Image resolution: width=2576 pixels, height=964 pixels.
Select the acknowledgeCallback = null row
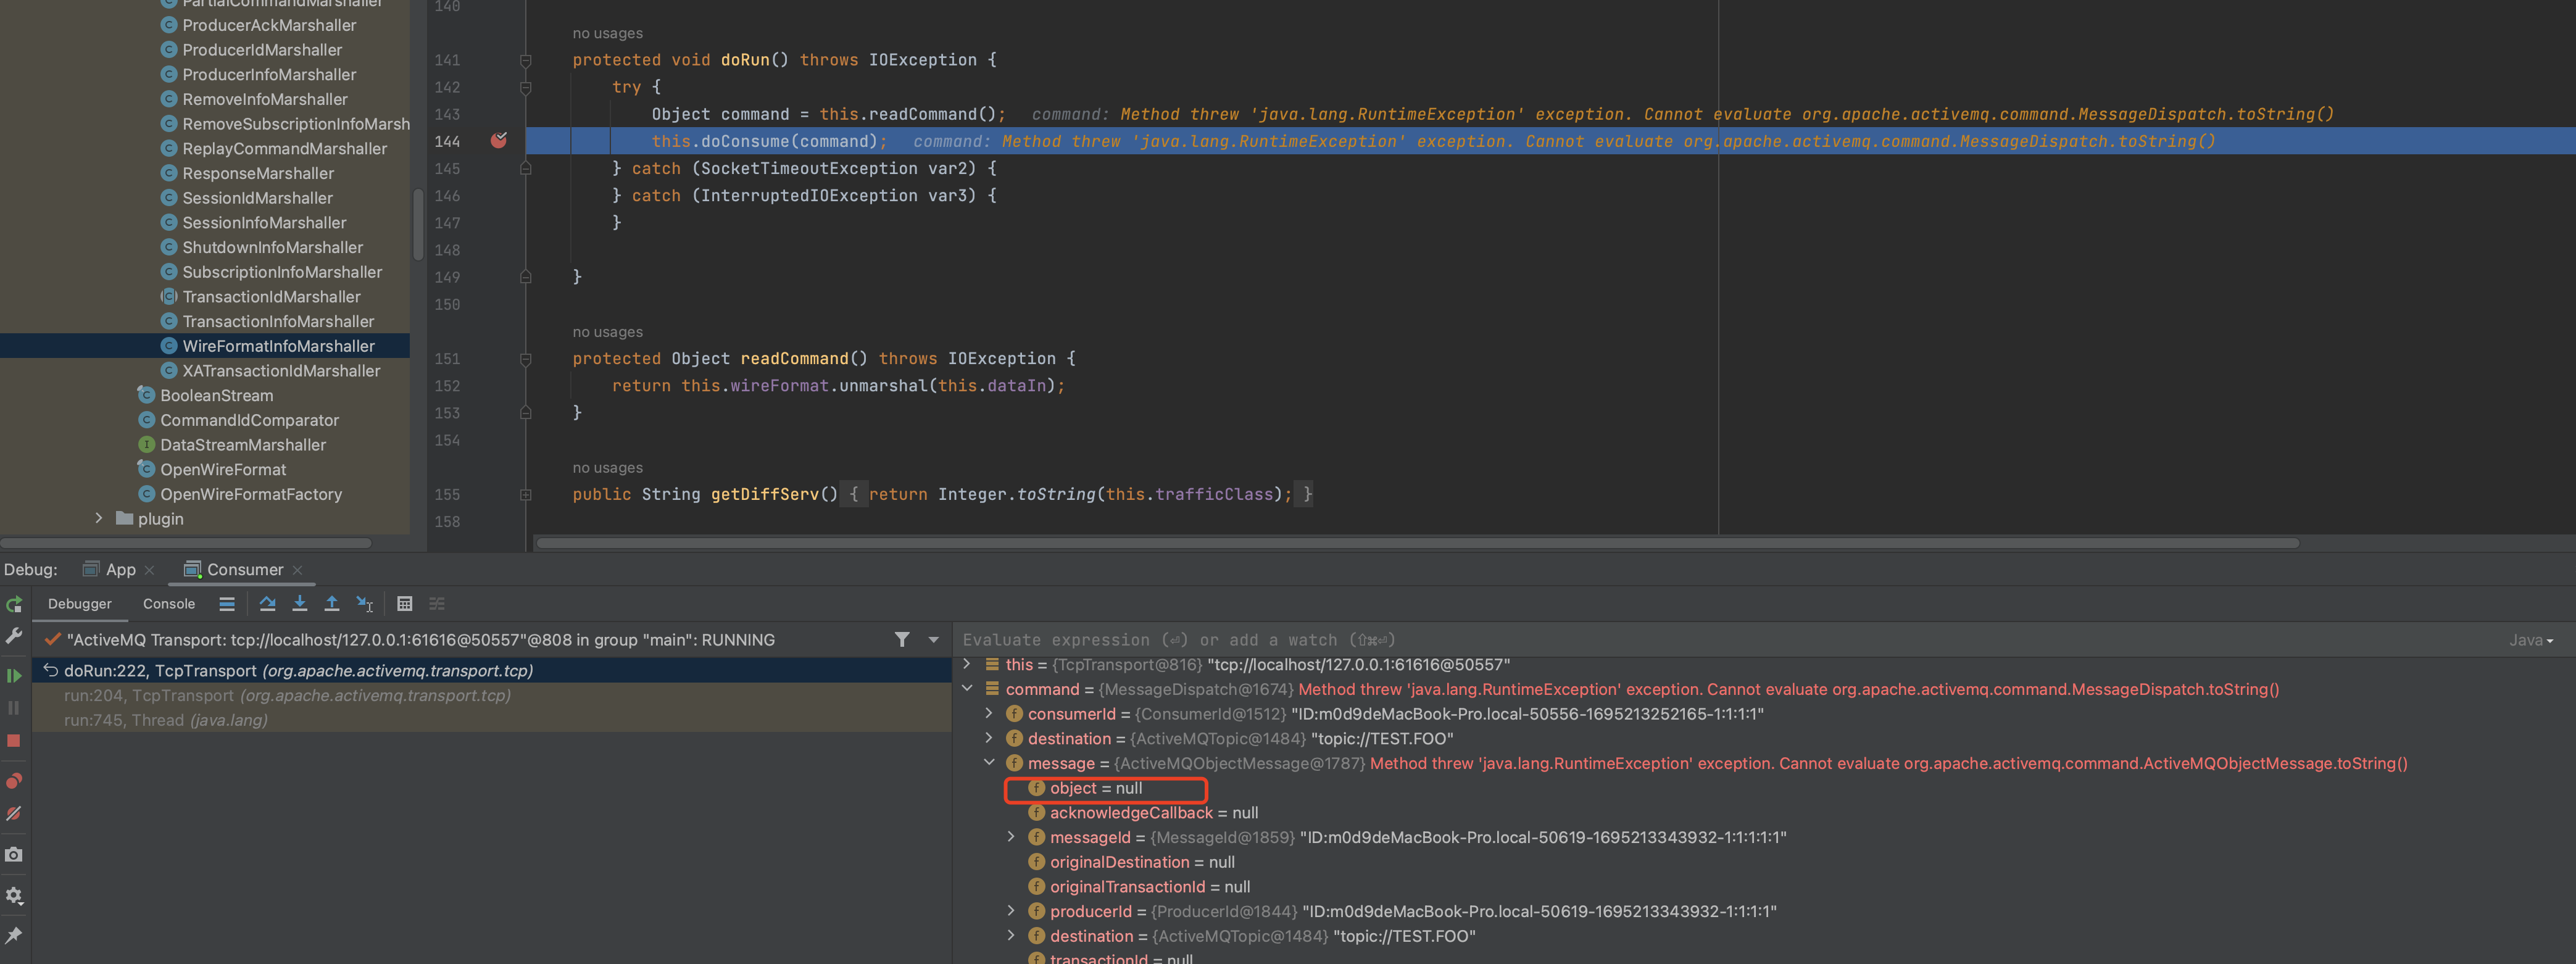pos(1143,813)
